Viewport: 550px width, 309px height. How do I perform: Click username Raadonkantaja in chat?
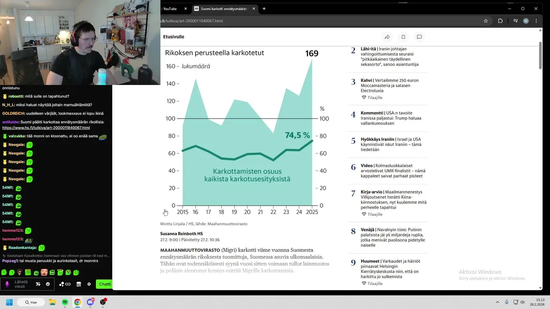coord(22,248)
